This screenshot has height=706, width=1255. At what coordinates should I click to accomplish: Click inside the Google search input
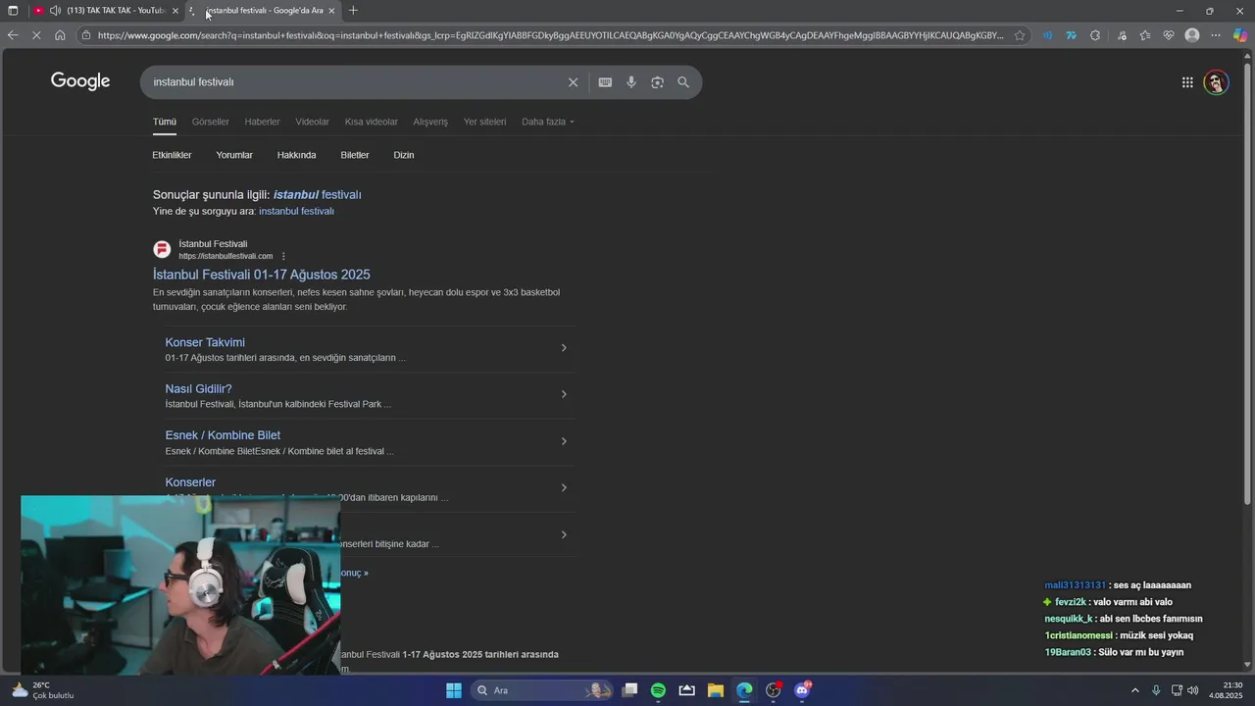353,82
